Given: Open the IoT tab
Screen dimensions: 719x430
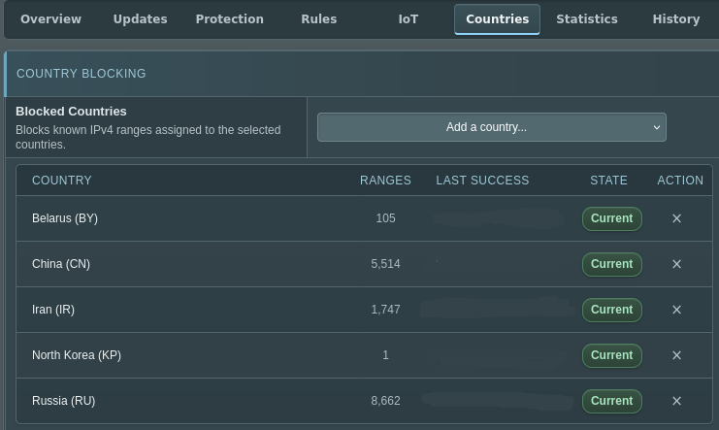Looking at the screenshot, I should 409,19.
